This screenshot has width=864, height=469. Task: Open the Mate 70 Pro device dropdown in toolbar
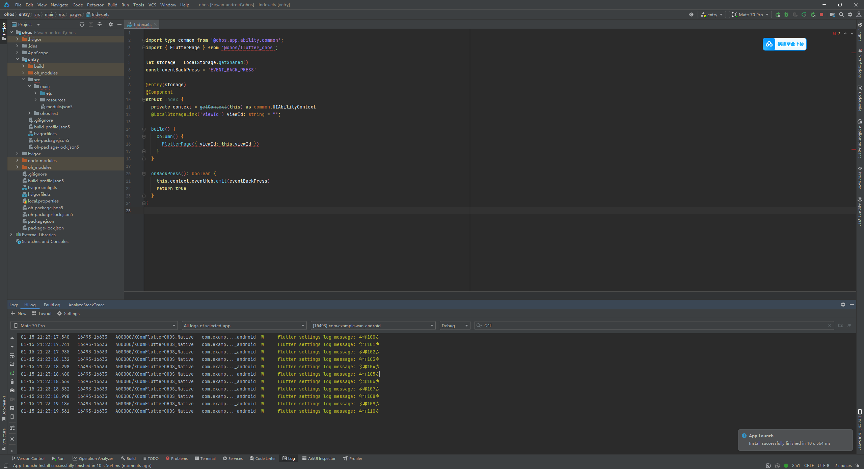[751, 14]
